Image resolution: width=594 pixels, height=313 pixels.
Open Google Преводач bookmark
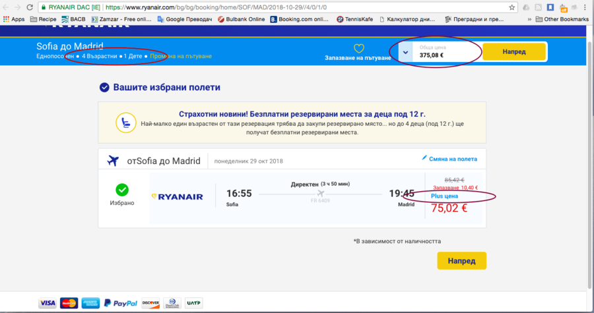point(185,19)
